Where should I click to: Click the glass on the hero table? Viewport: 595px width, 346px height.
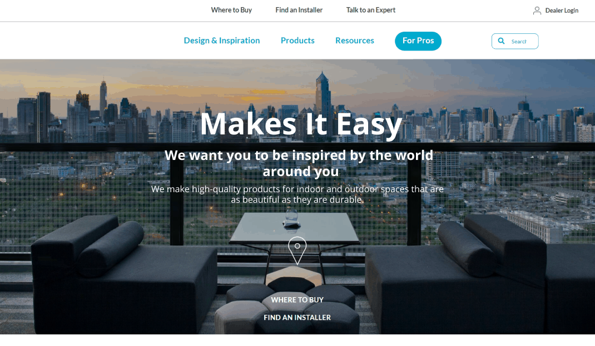(x=291, y=219)
